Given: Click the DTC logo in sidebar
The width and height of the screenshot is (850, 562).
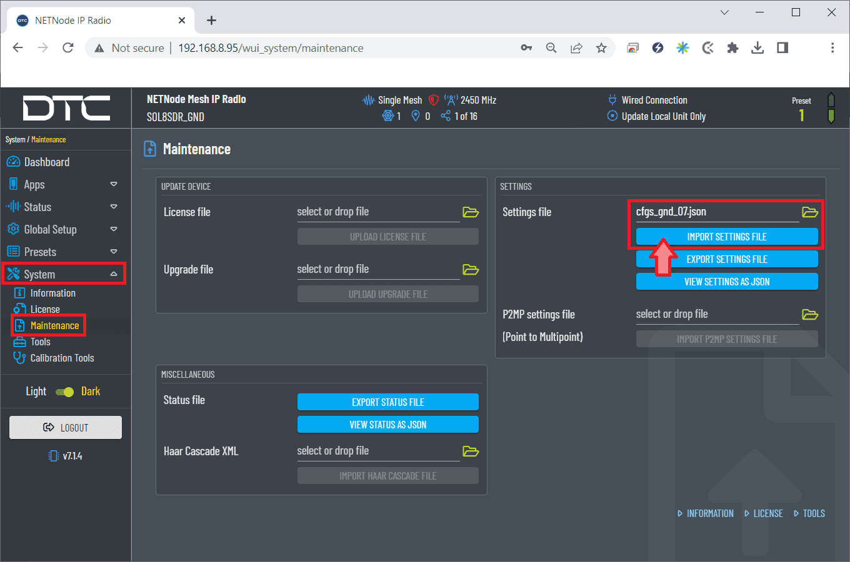Looking at the screenshot, I should (x=66, y=108).
